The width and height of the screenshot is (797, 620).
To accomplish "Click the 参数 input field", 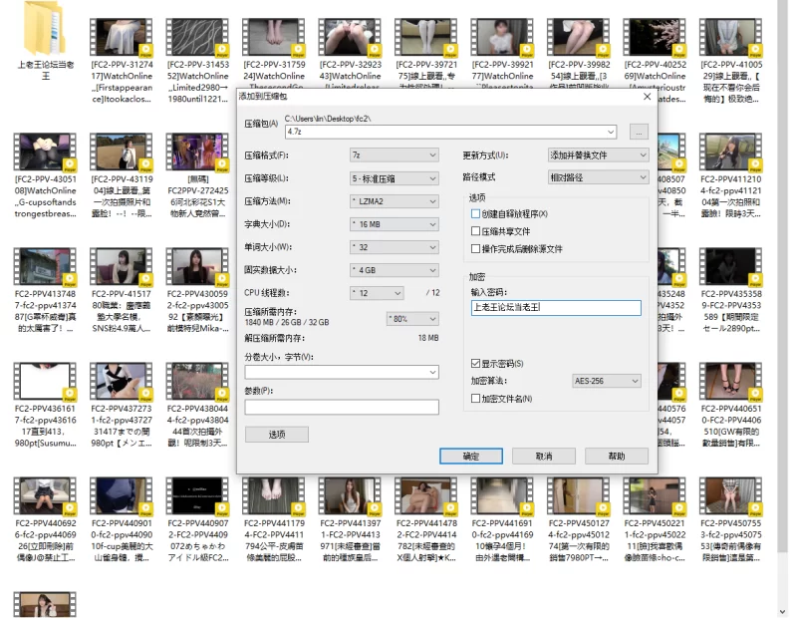I will (342, 407).
